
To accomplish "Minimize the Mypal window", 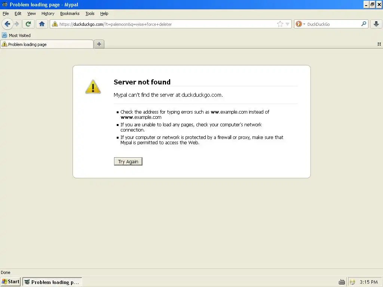I will point(366,4).
